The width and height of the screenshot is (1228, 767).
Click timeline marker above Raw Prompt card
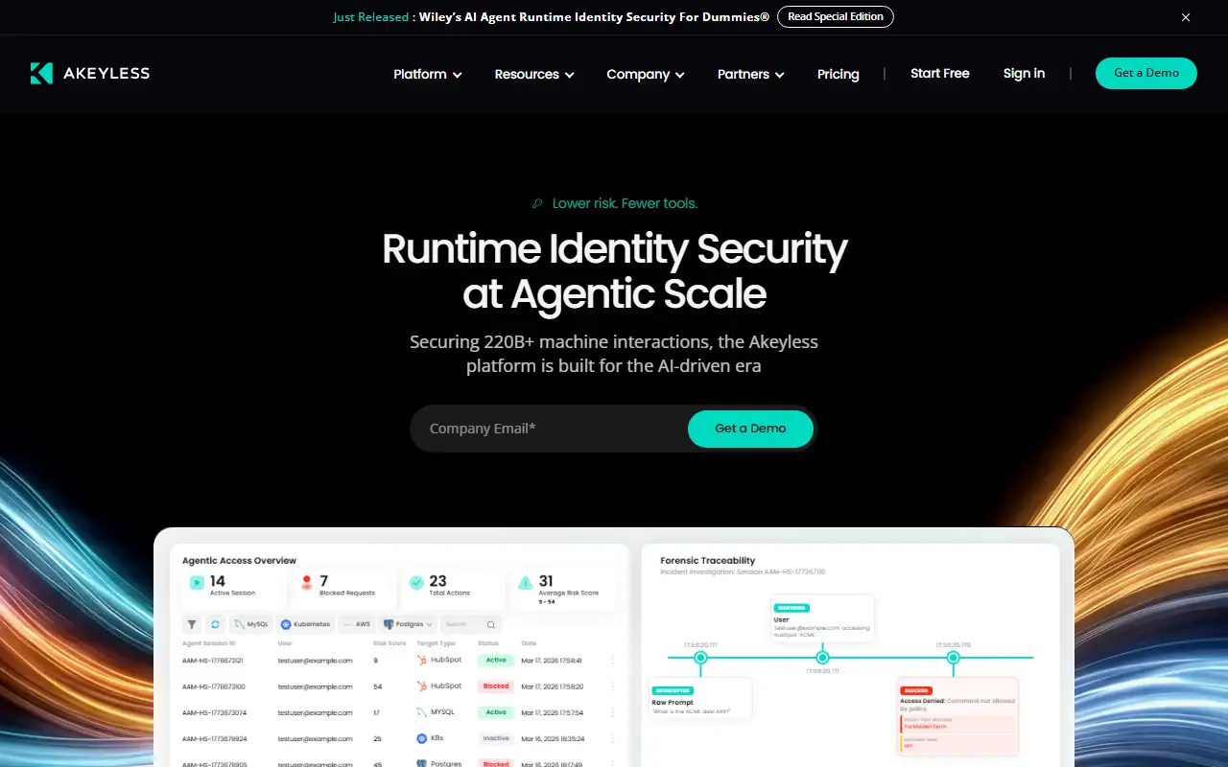(x=700, y=658)
